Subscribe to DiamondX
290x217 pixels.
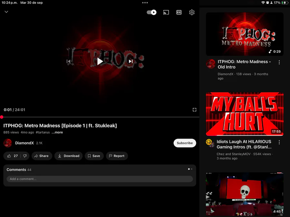tap(185, 143)
